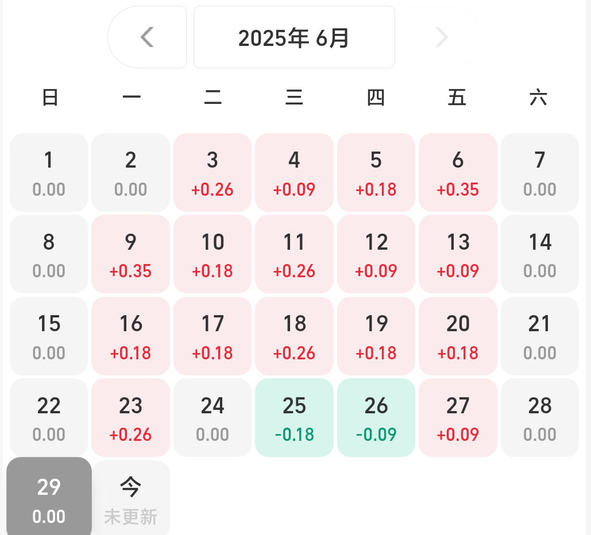Select June 12 with +0.09

tap(376, 254)
